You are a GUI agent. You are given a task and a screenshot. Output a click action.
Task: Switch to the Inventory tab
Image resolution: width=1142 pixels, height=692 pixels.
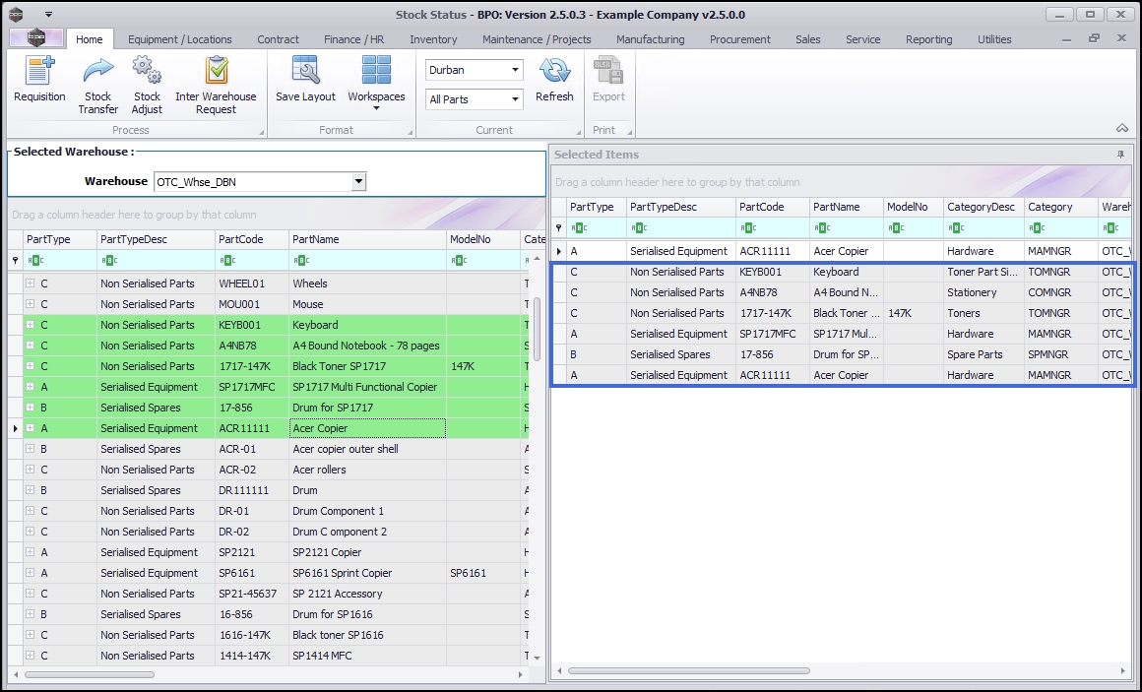(x=433, y=39)
